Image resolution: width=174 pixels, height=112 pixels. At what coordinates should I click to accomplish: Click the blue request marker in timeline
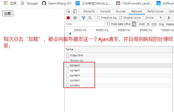click(x=70, y=33)
